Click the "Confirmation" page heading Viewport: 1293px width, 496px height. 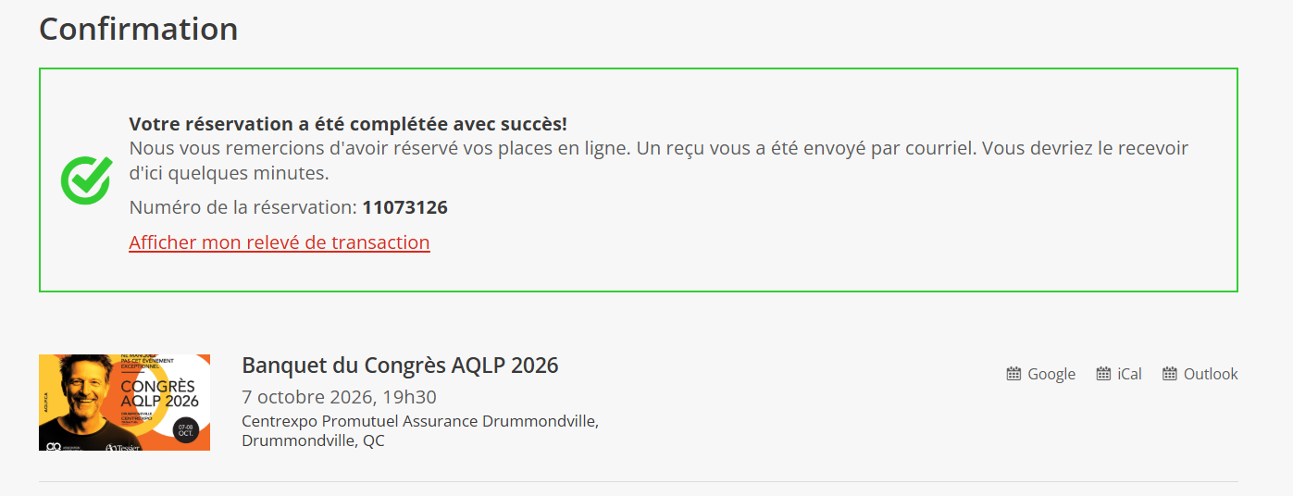pyautogui.click(x=139, y=29)
